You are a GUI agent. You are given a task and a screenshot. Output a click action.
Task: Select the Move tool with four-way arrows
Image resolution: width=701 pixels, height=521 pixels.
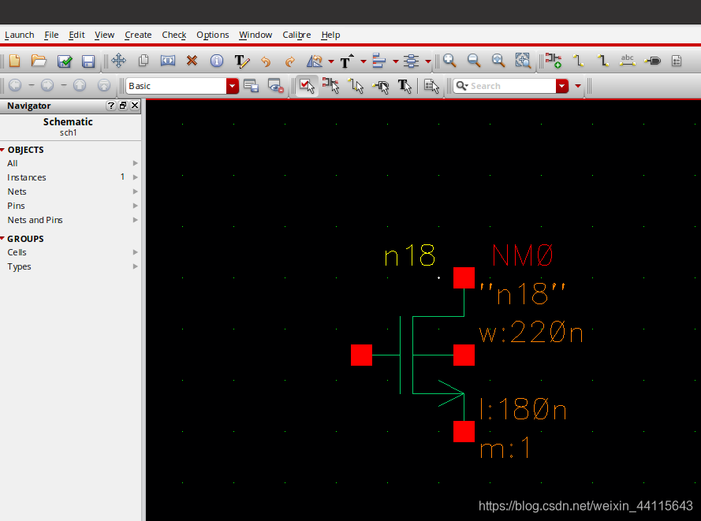coord(118,61)
